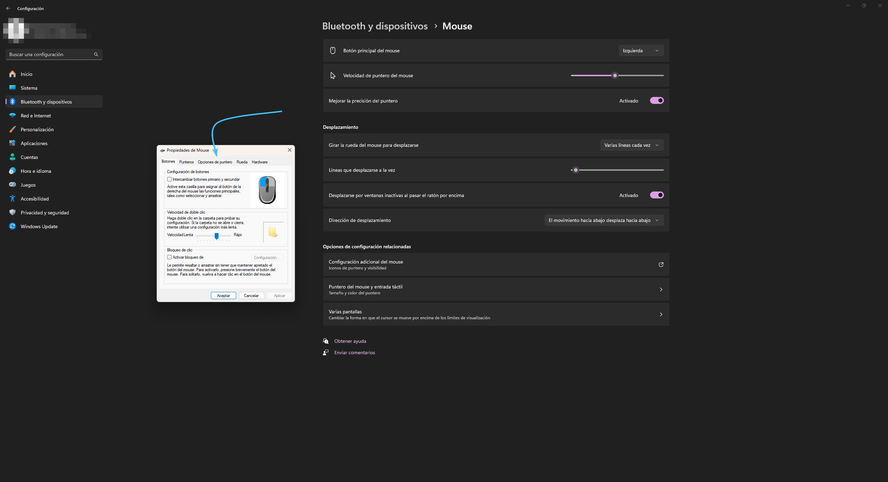Viewport: 888px width, 482px height.
Task: Open the Izquierda primary button dropdown
Action: [641, 51]
